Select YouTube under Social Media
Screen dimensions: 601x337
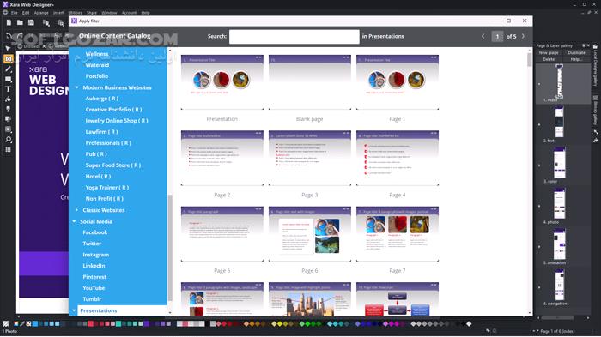pyautogui.click(x=94, y=288)
